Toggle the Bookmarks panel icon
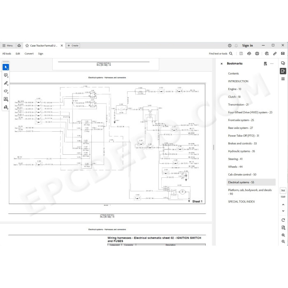Image resolution: width=288 pixels, height=288 pixels. click(x=283, y=71)
